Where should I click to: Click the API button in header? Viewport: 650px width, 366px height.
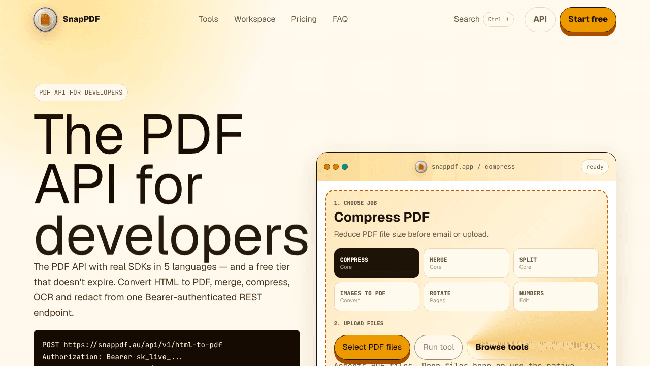(540, 19)
